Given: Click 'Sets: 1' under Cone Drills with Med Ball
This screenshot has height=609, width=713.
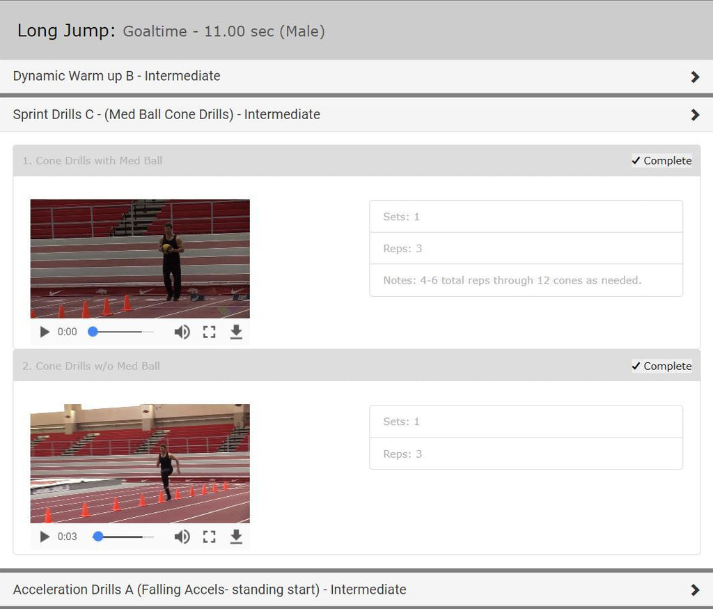Looking at the screenshot, I should 401,217.
